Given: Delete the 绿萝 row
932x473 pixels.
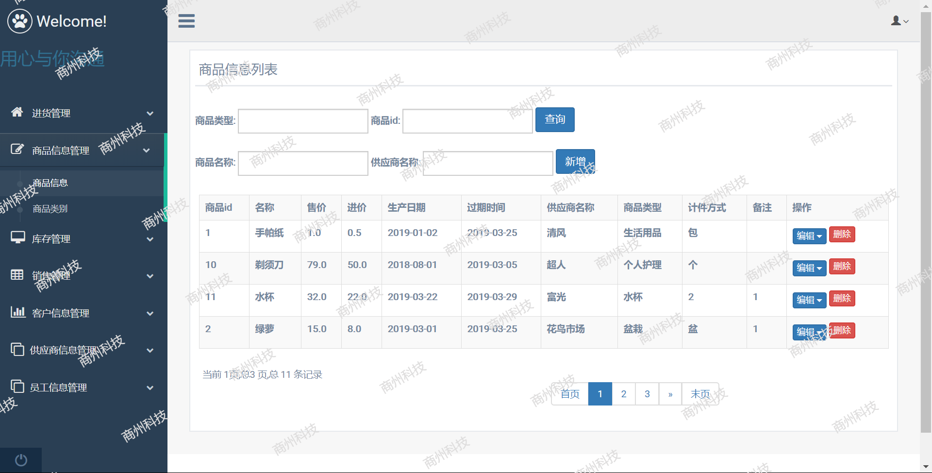Looking at the screenshot, I should click(x=842, y=330).
